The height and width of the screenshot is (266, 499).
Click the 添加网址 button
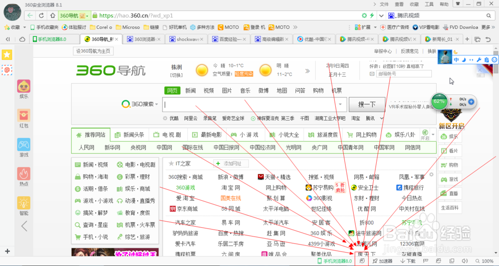[x=231, y=164]
